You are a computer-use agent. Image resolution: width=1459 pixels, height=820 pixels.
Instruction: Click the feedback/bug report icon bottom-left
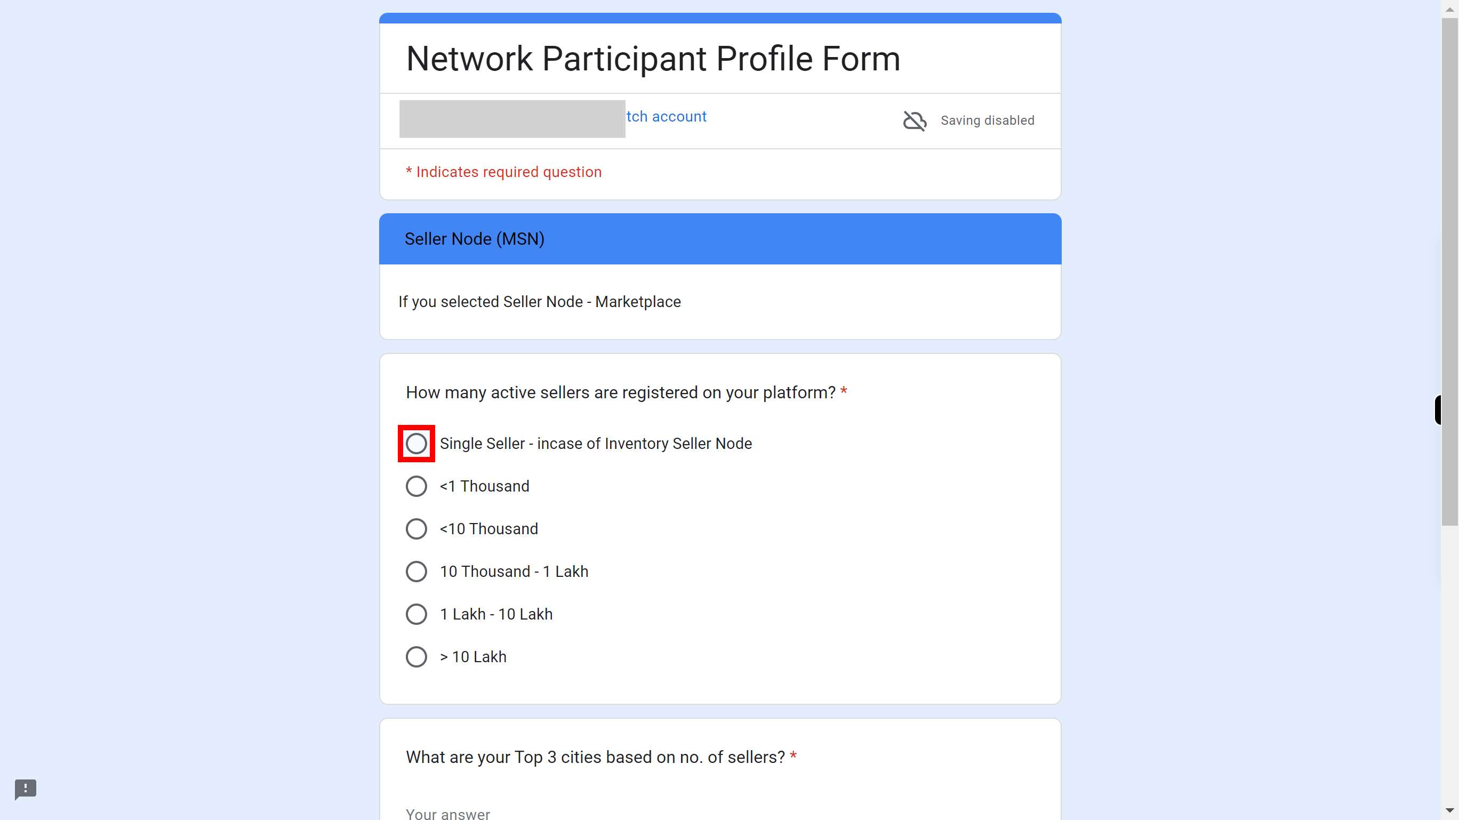pyautogui.click(x=25, y=788)
